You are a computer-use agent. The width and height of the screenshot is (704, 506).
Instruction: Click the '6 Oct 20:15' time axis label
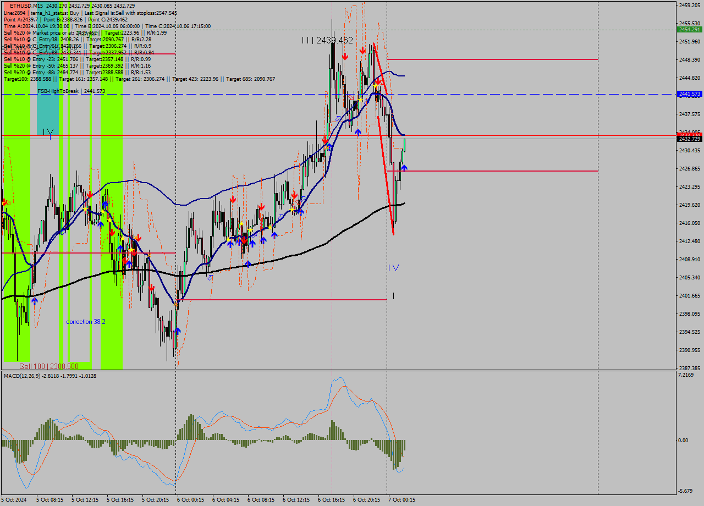coord(367,500)
